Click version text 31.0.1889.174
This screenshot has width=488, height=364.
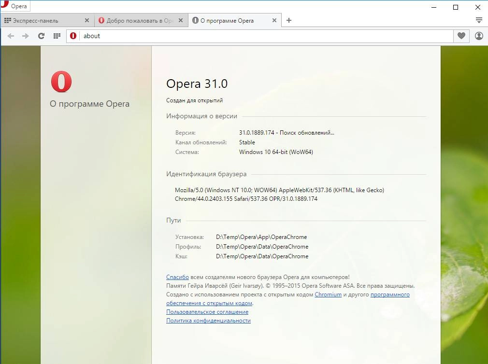[x=257, y=133]
